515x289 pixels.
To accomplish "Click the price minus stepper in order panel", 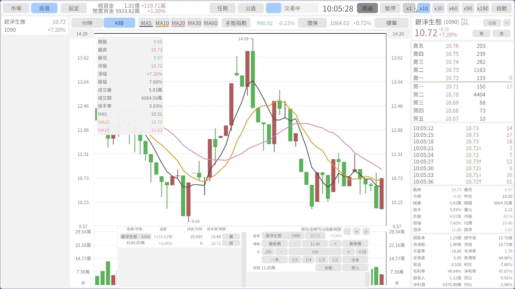I will (x=295, y=244).
